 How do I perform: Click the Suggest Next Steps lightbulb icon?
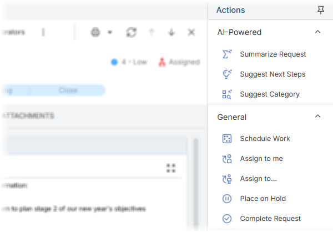(x=226, y=74)
